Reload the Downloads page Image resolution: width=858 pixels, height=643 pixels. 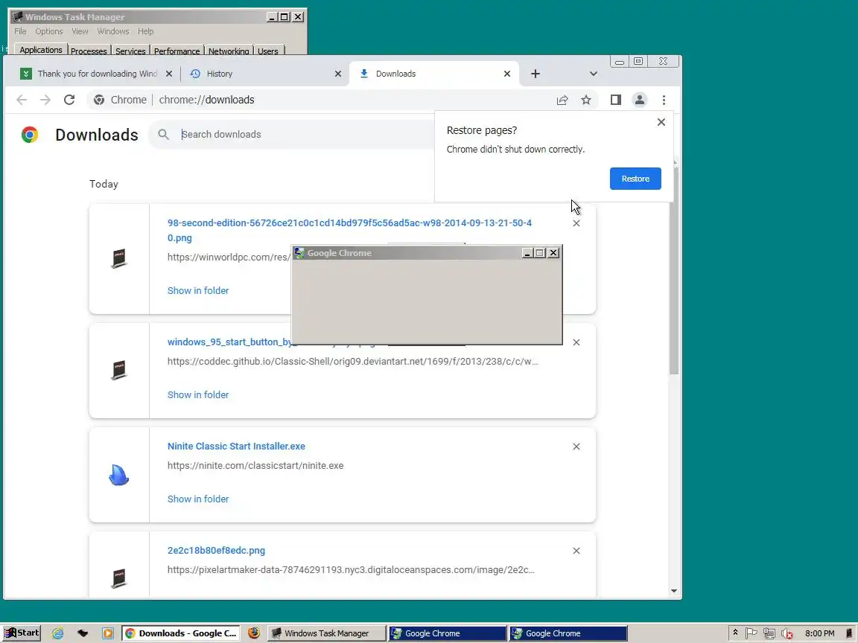[x=69, y=100]
